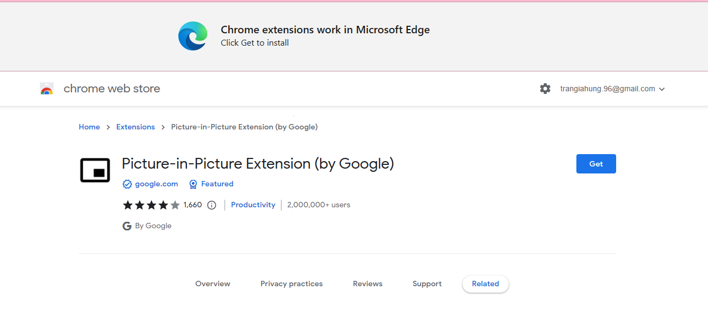Viewport: 708px width, 312px height.
Task: Open settings via the gear icon
Action: click(x=545, y=89)
